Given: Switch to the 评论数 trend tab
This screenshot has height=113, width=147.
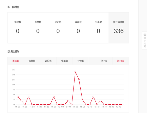Looking at the screenshot, I should pyautogui.click(x=48, y=61).
